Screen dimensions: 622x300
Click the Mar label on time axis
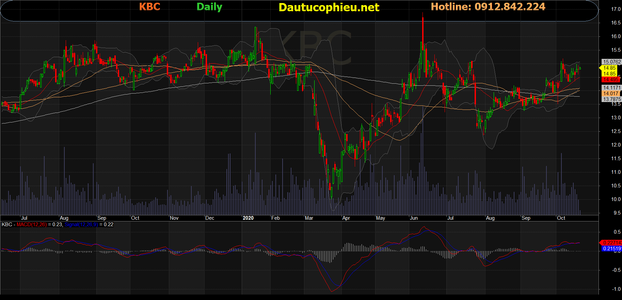tap(309, 218)
